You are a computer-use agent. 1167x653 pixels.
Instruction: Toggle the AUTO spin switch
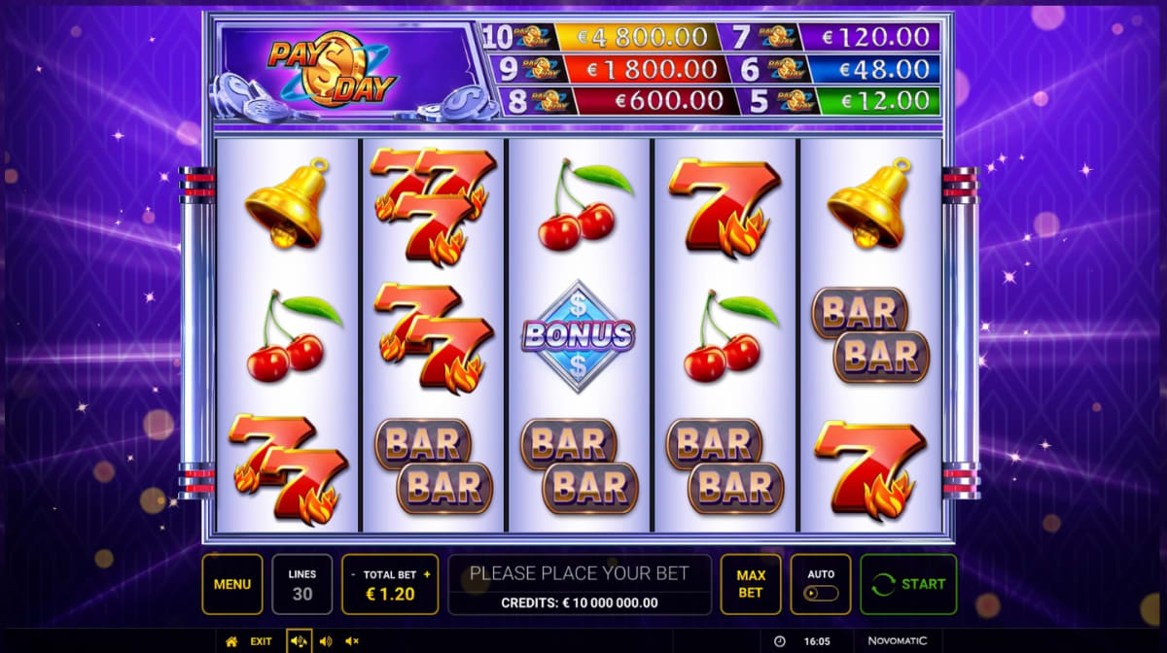821,593
